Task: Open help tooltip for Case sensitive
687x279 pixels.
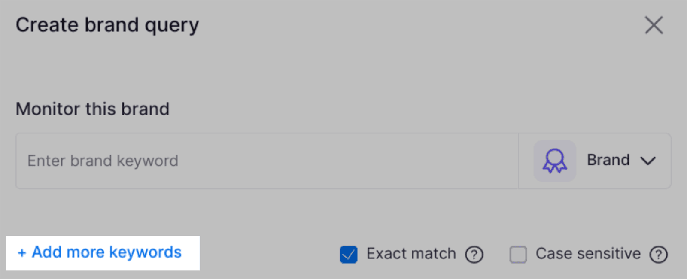Action: (x=658, y=255)
